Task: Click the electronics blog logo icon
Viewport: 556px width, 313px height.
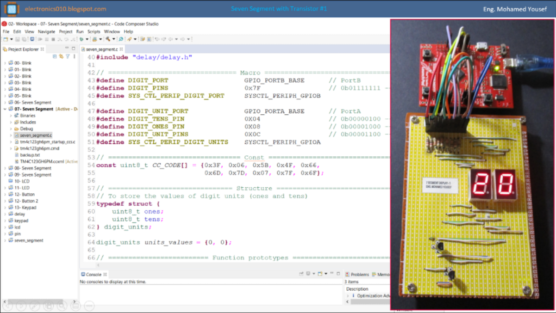Action: pyautogui.click(x=12, y=9)
